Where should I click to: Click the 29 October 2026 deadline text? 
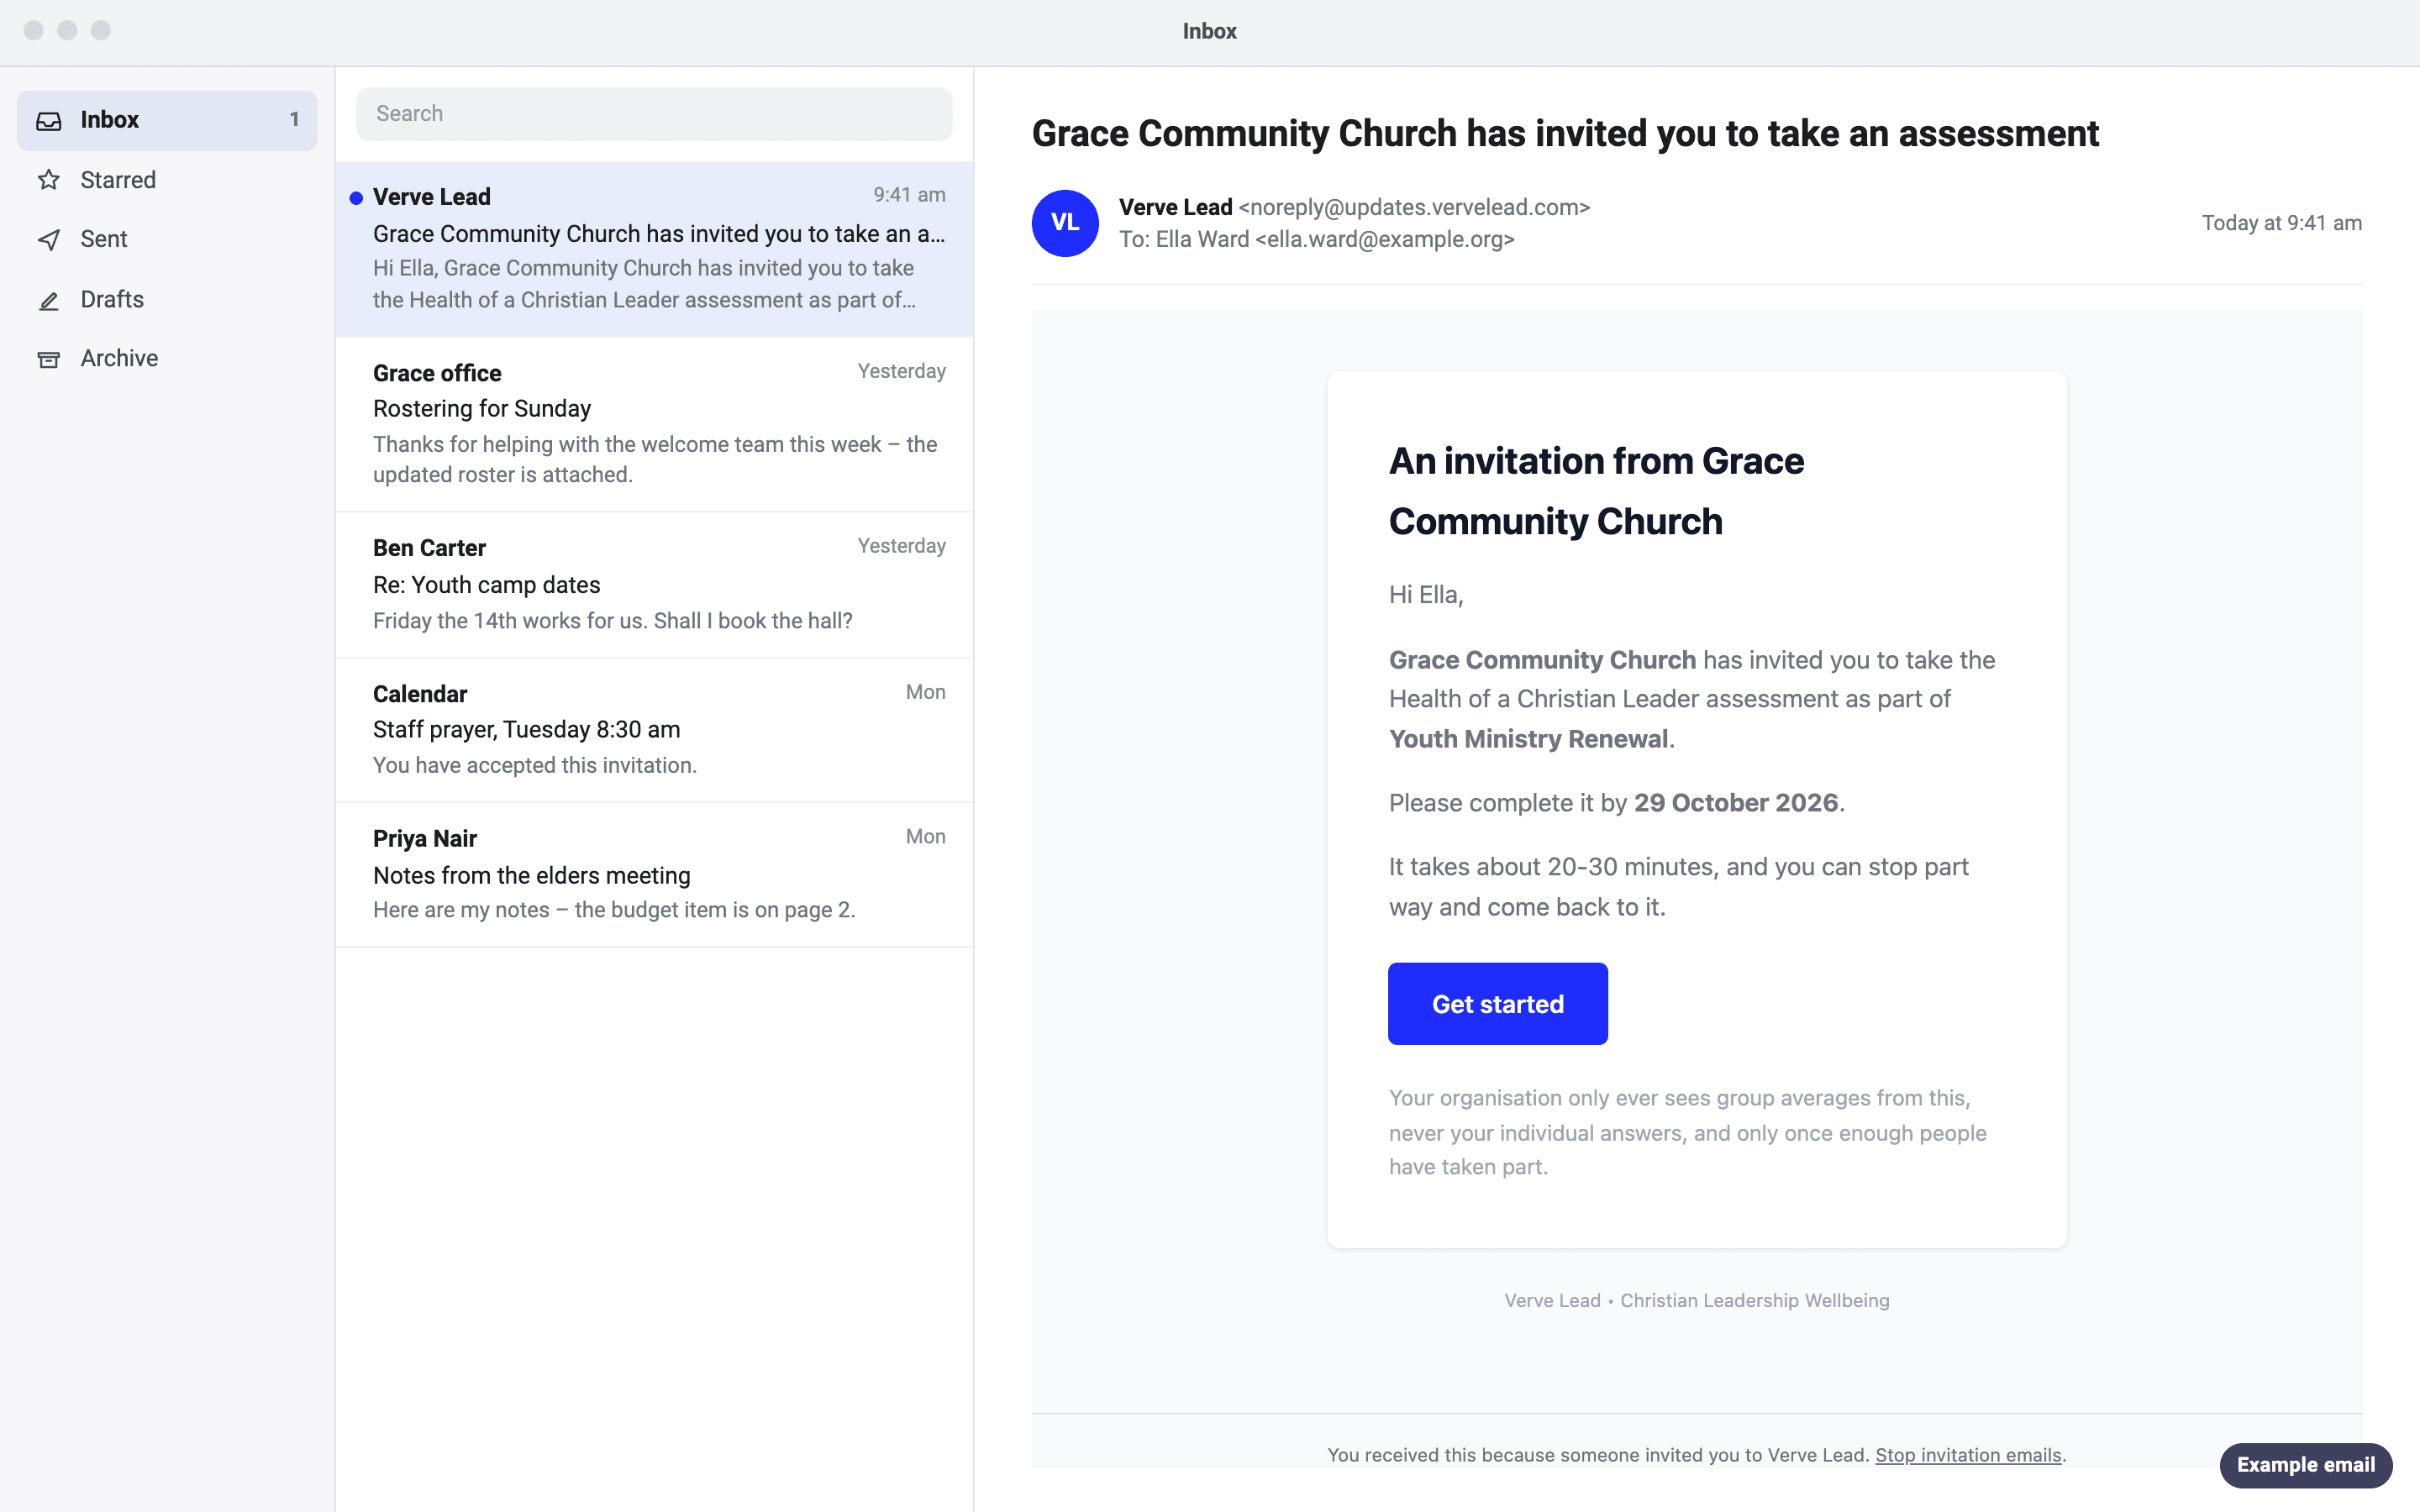1736,803
